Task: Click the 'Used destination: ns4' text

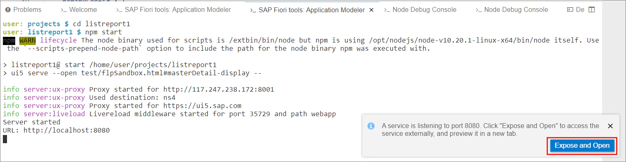Action: pyautogui.click(x=132, y=97)
